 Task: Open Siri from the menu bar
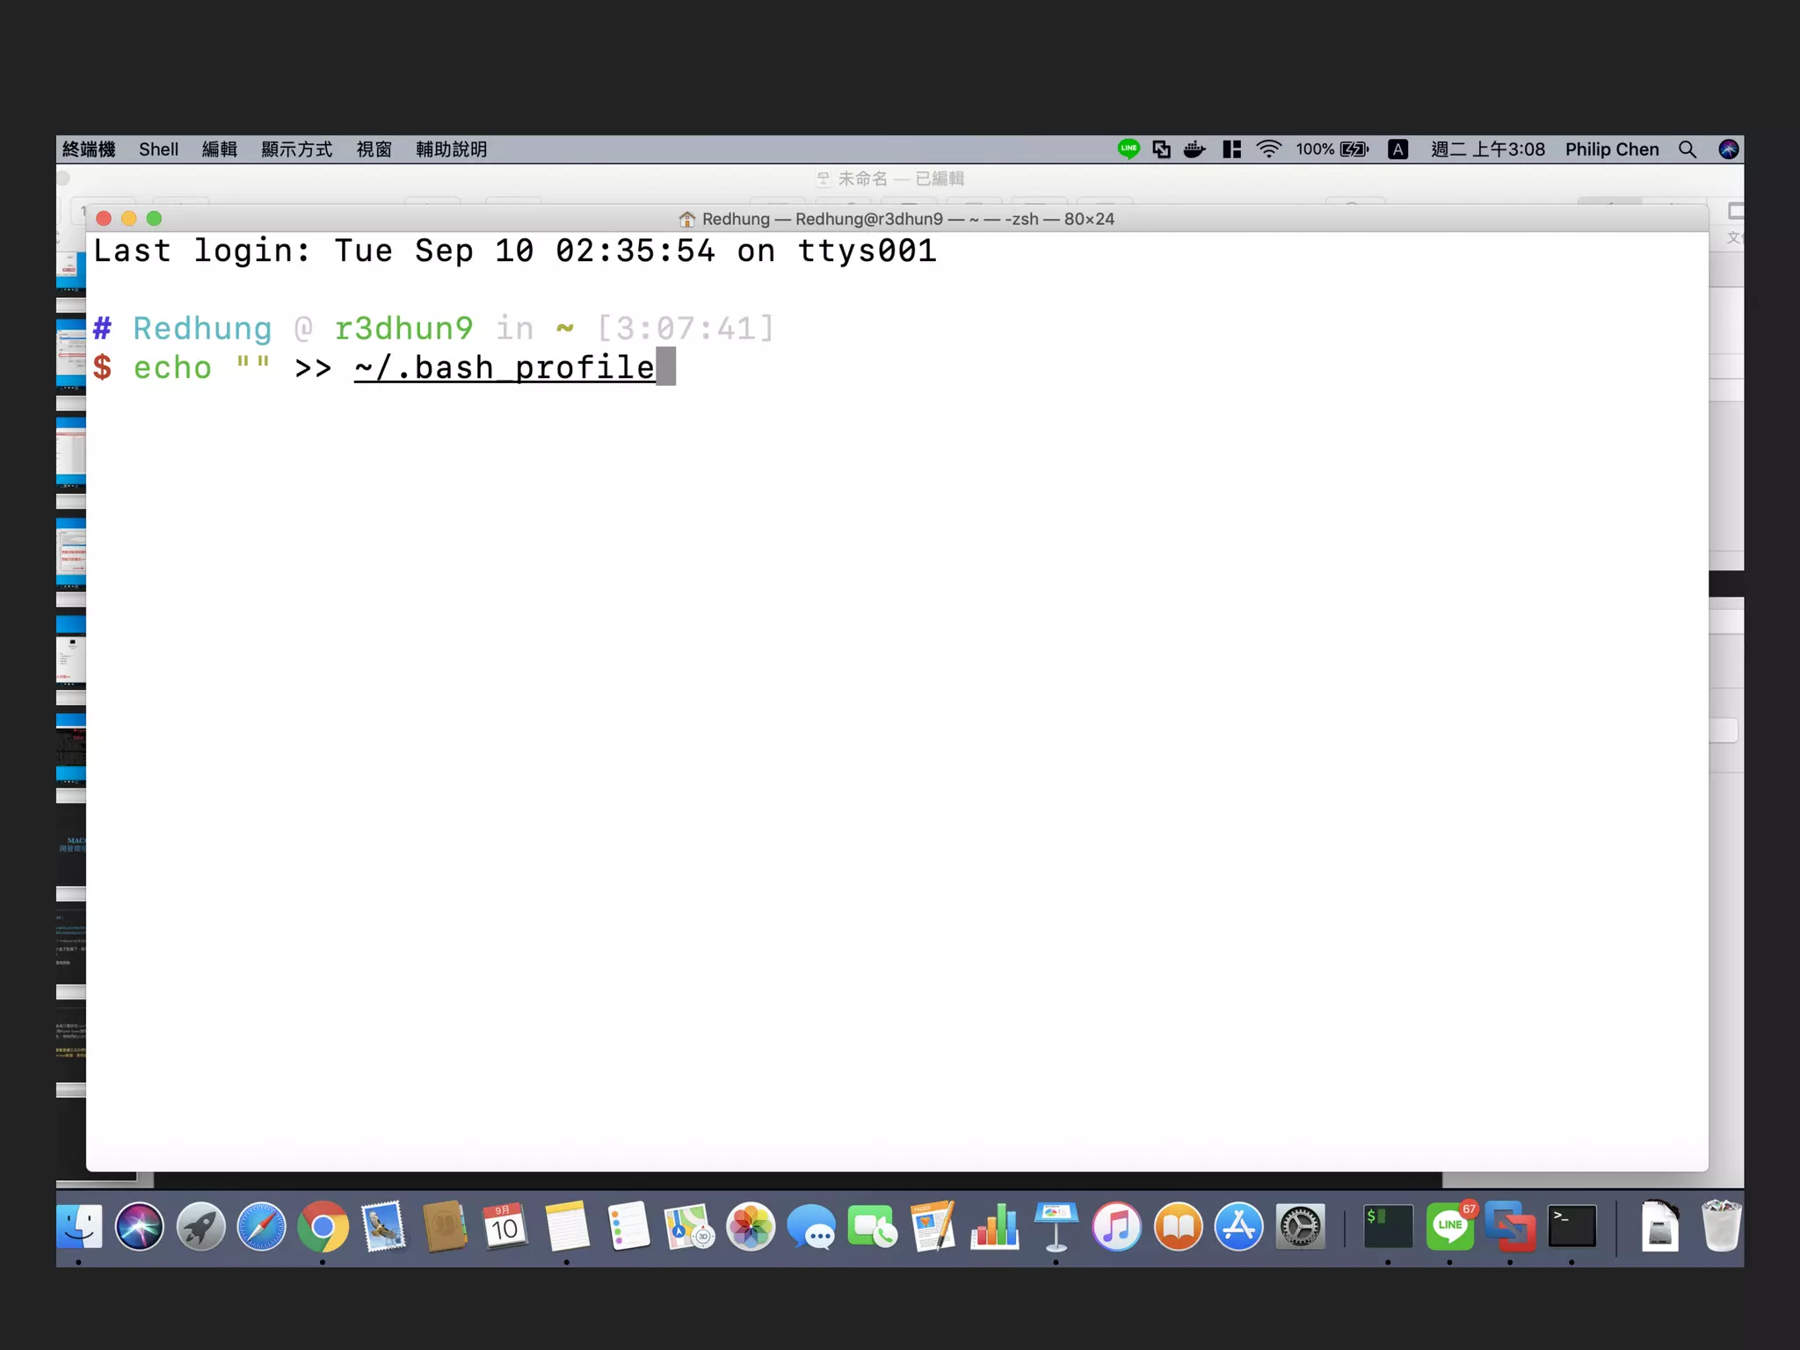[1728, 149]
